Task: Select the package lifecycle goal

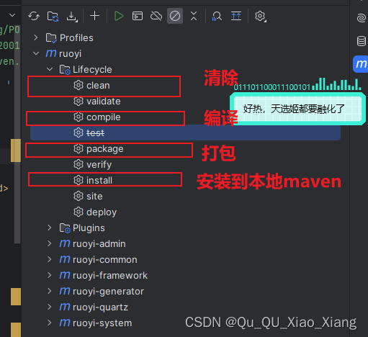Action: (x=105, y=149)
